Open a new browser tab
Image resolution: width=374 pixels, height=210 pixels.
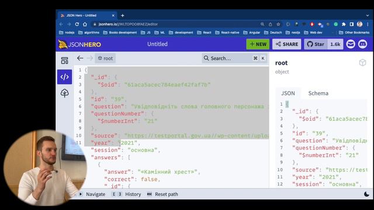pyautogui.click(x=123, y=16)
